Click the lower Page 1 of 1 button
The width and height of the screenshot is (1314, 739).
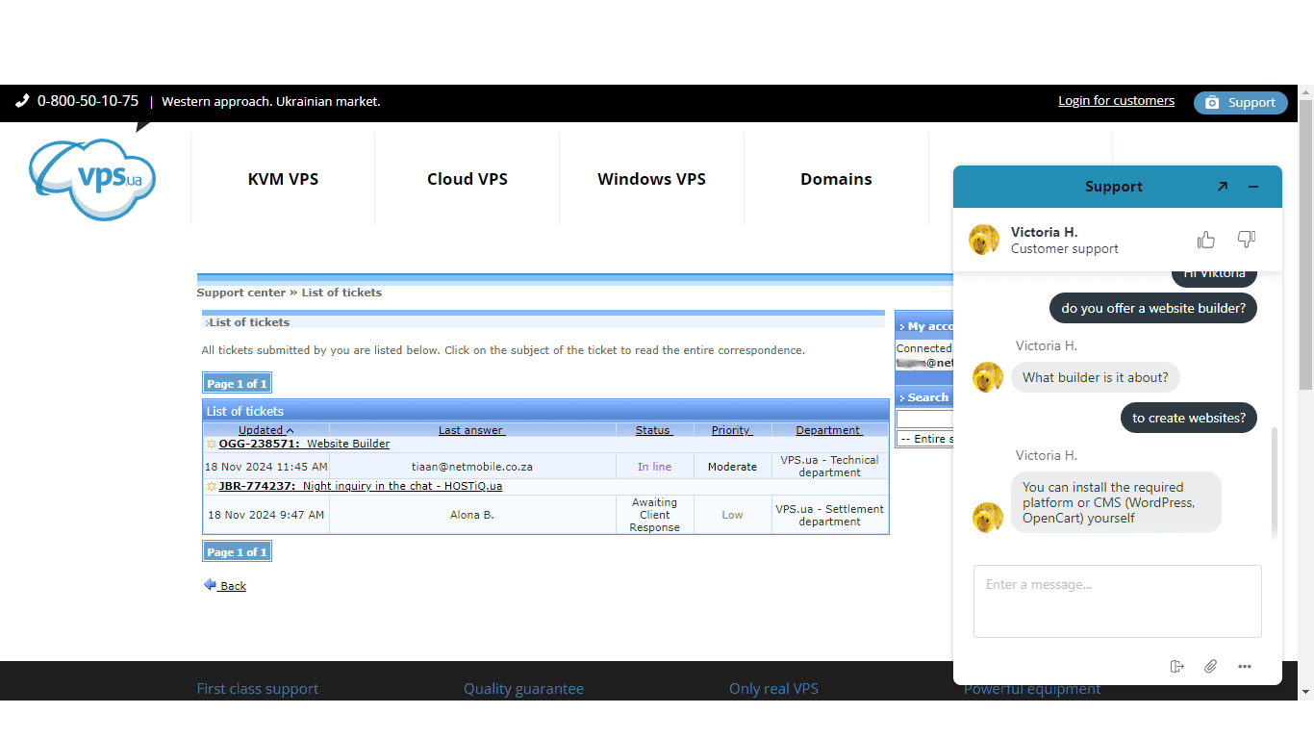tap(237, 551)
